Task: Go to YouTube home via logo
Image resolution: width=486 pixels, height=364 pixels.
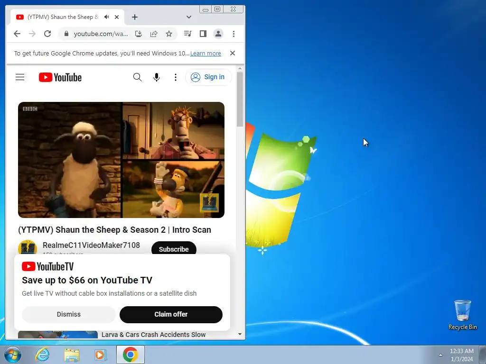Action: [x=60, y=77]
